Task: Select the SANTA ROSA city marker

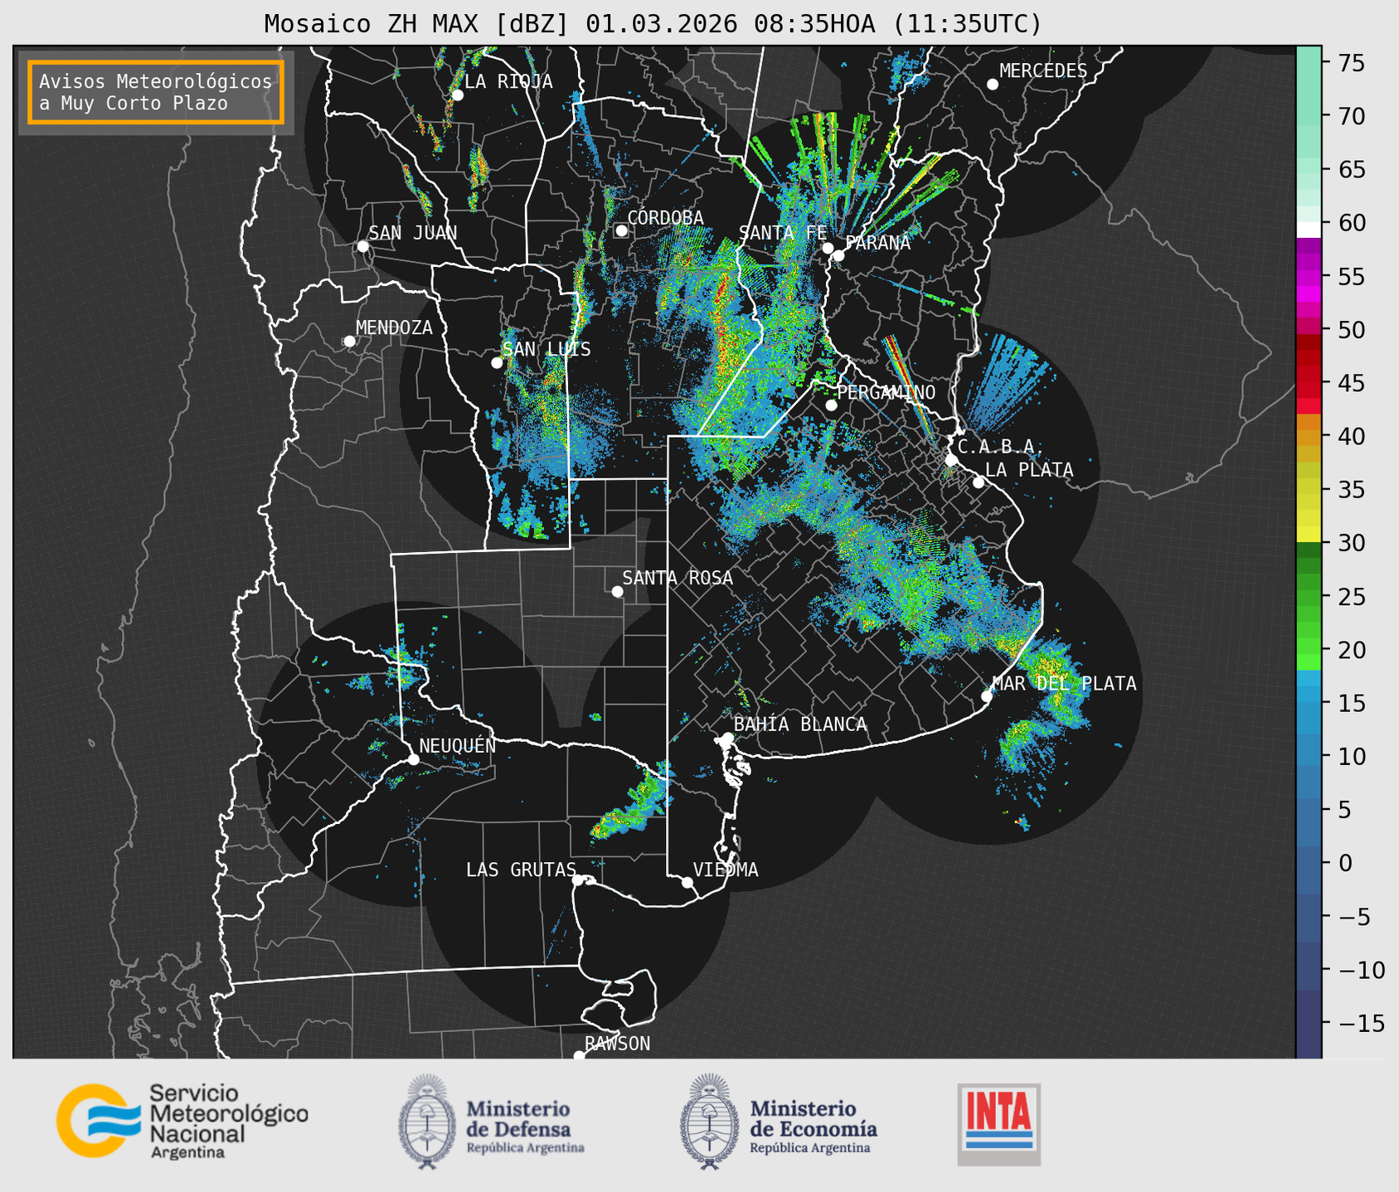Action: (x=617, y=591)
